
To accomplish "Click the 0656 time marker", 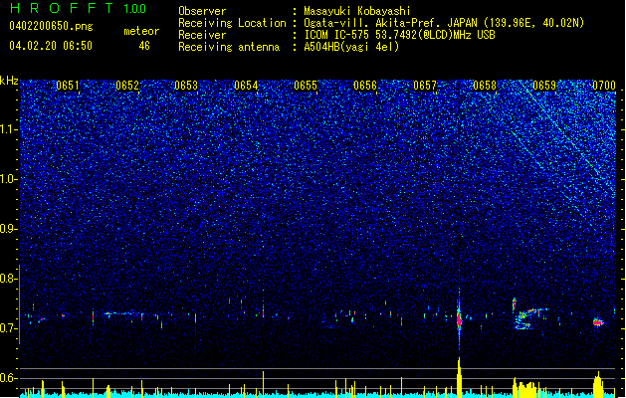I will (365, 86).
